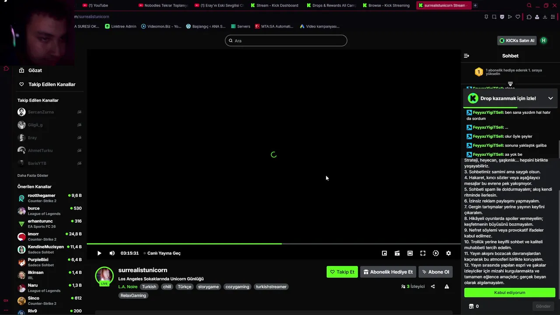Screen dimensions: 560x315
Task: Click browser heart bookmarks icon
Action: (518, 17)
